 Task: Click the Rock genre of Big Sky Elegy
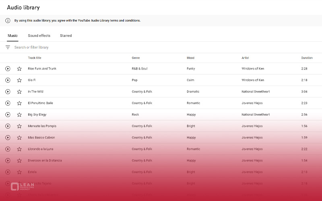(135, 115)
